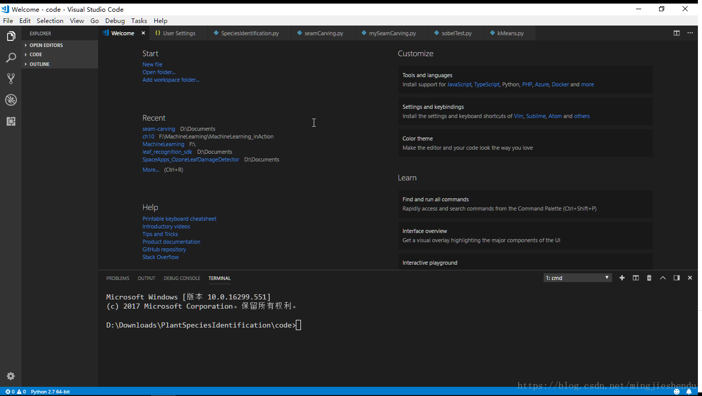Open the Selection menu
This screenshot has width=702, height=396.
point(50,21)
